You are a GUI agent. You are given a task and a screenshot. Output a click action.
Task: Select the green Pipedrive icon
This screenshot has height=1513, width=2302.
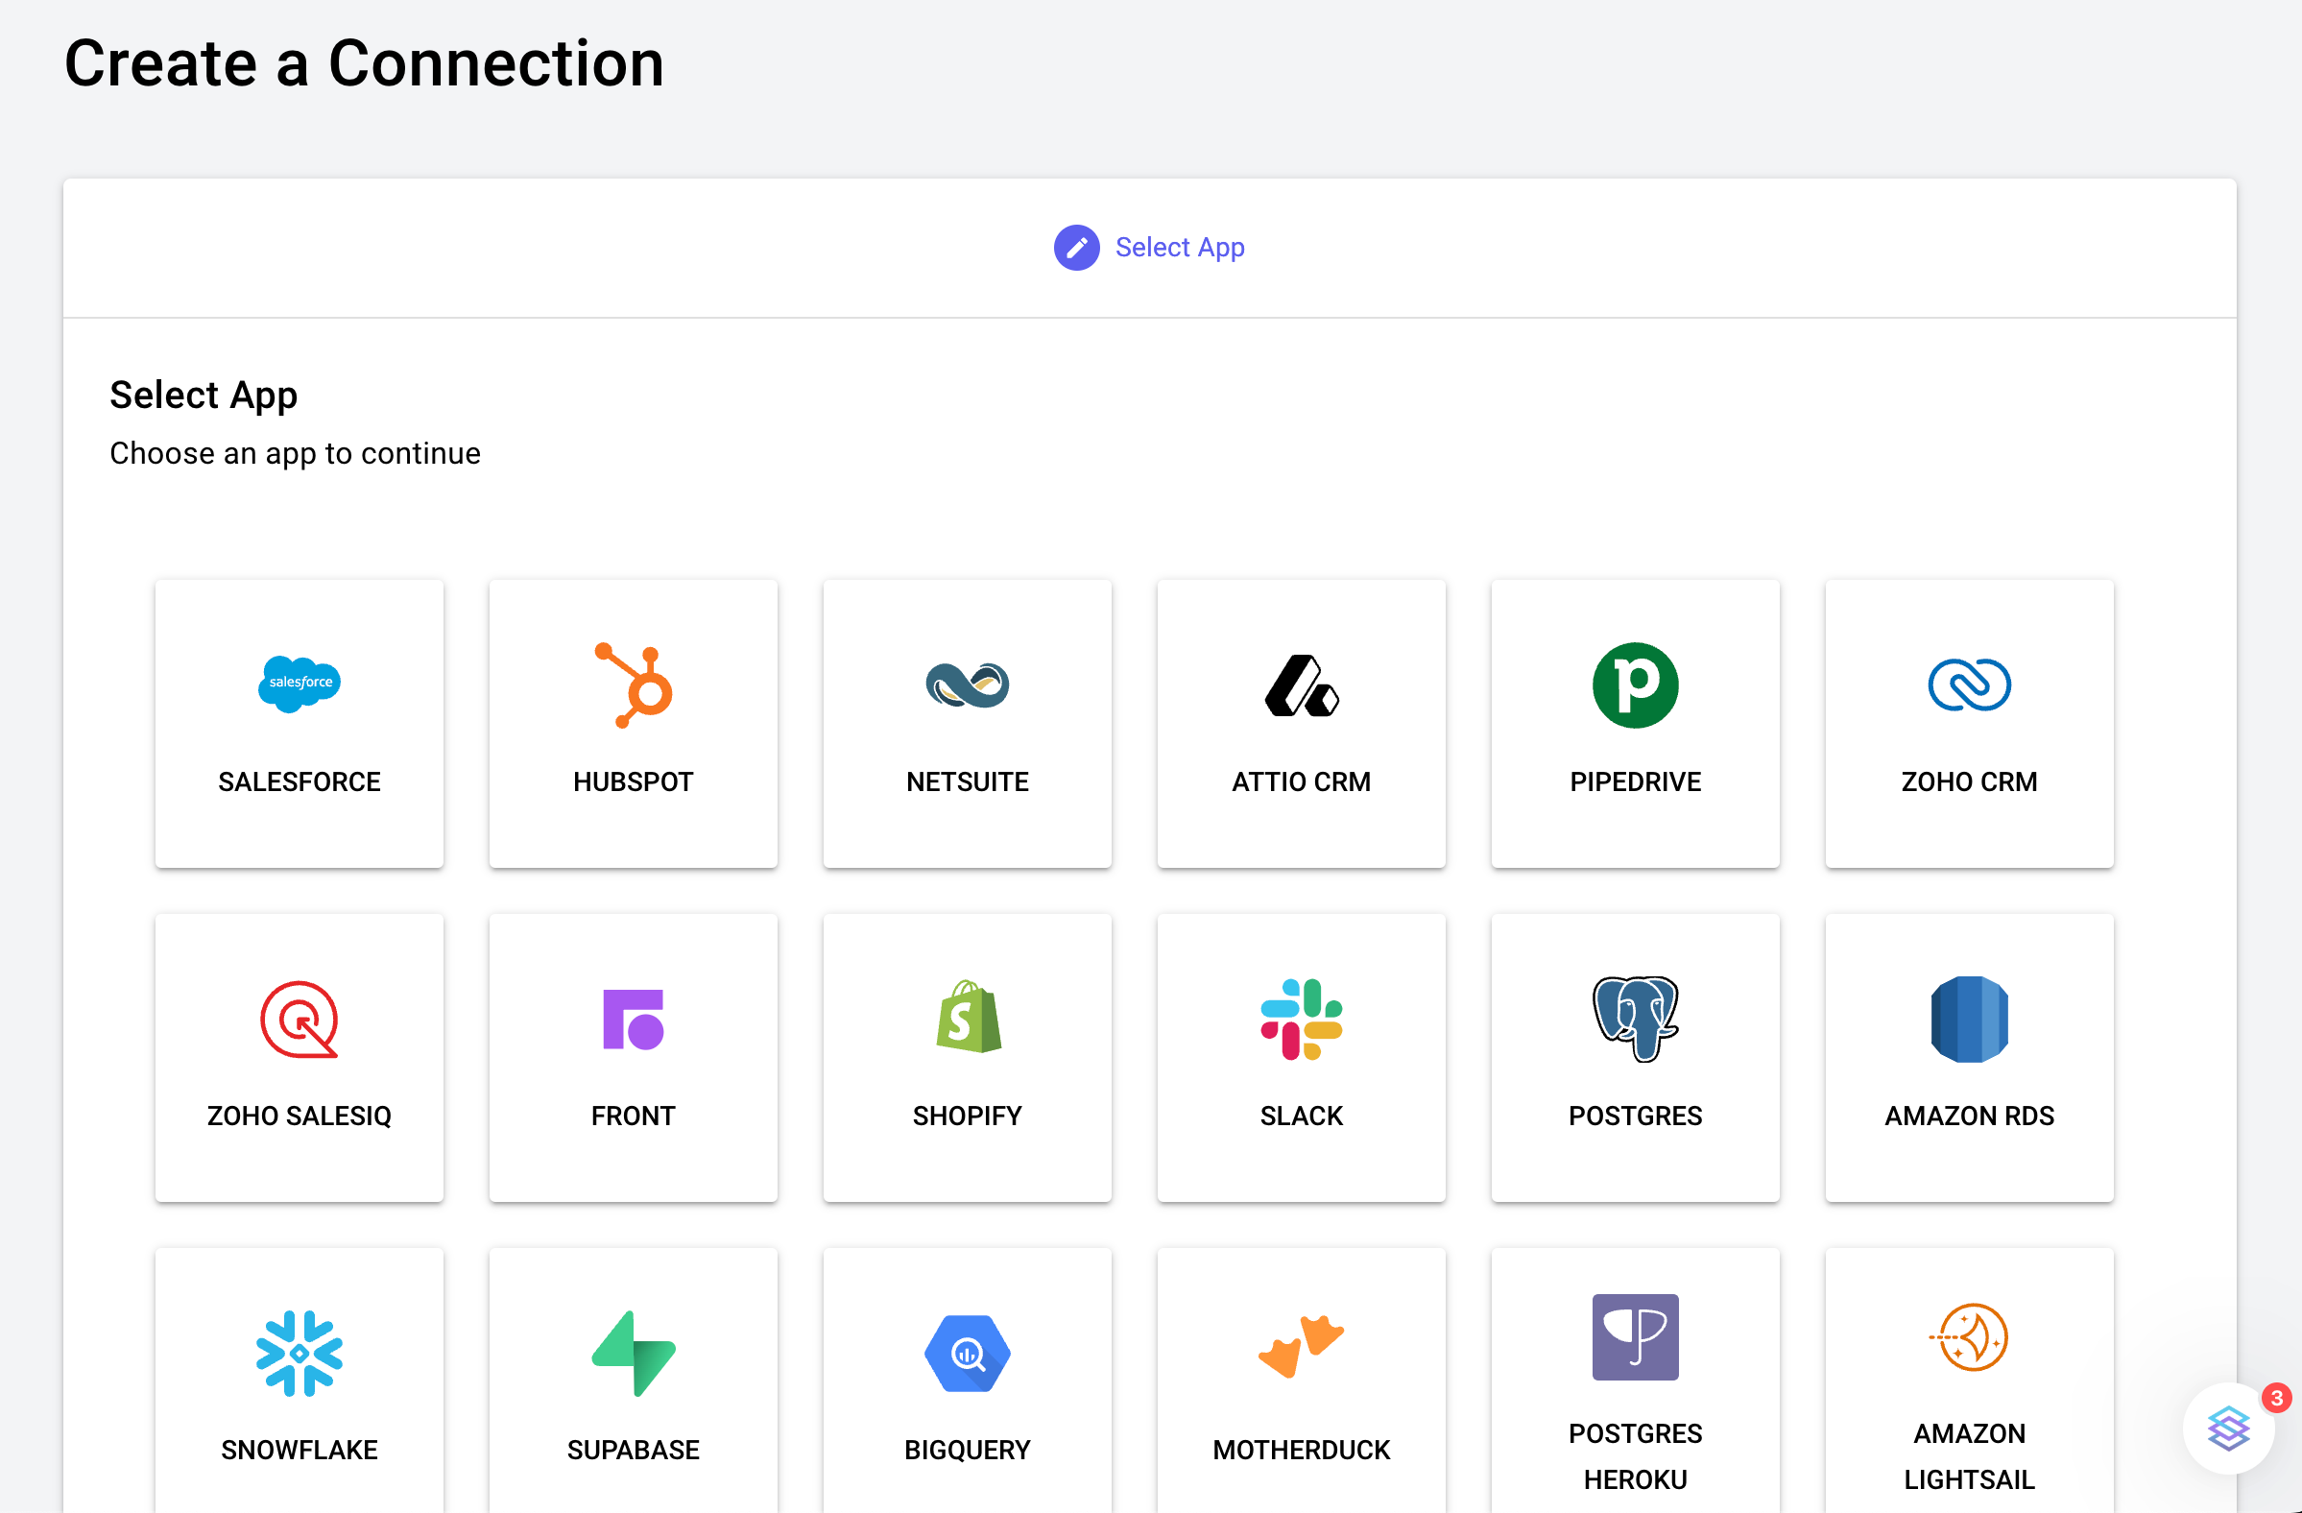point(1635,684)
